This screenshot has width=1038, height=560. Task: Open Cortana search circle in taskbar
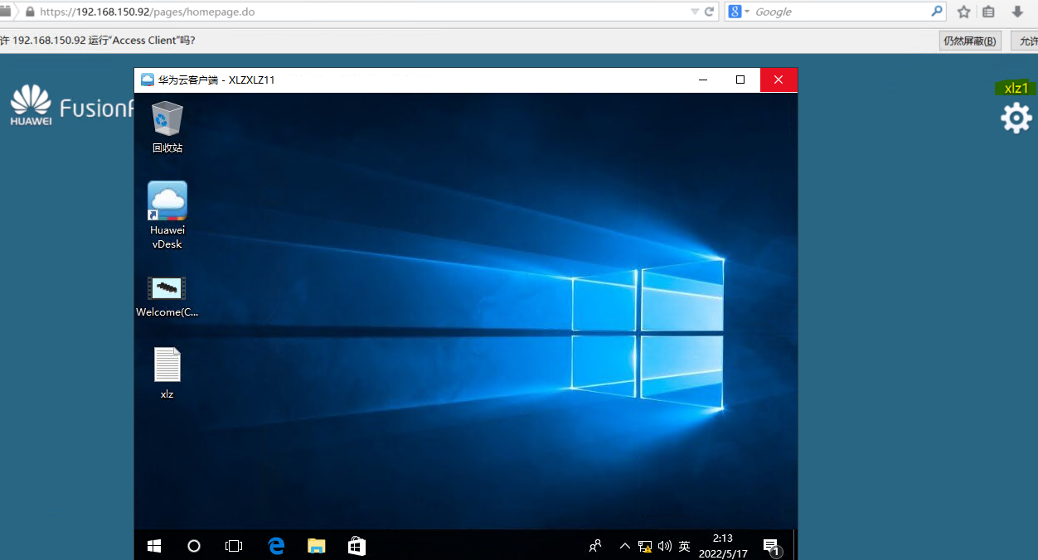tap(194, 546)
